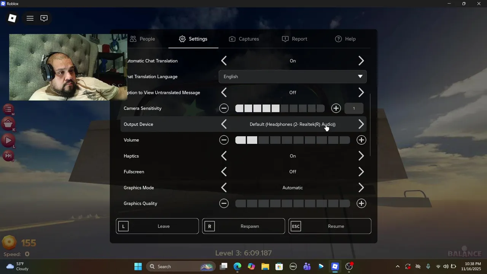Click the red skip-forward button
487x274 pixels.
point(8,155)
